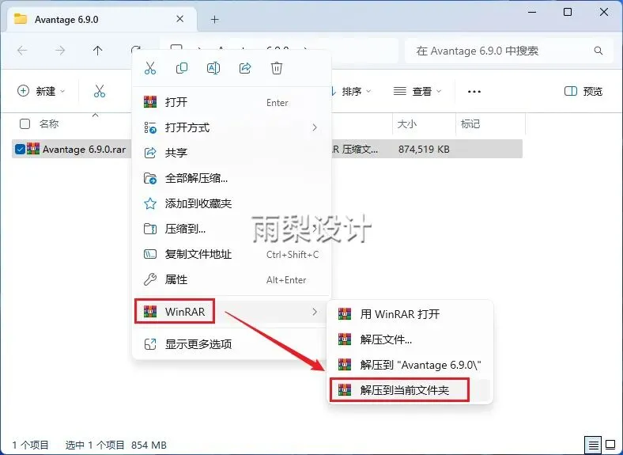Select the Avantage 6.9.0 tab
This screenshot has width=623, height=455.
(x=101, y=20)
